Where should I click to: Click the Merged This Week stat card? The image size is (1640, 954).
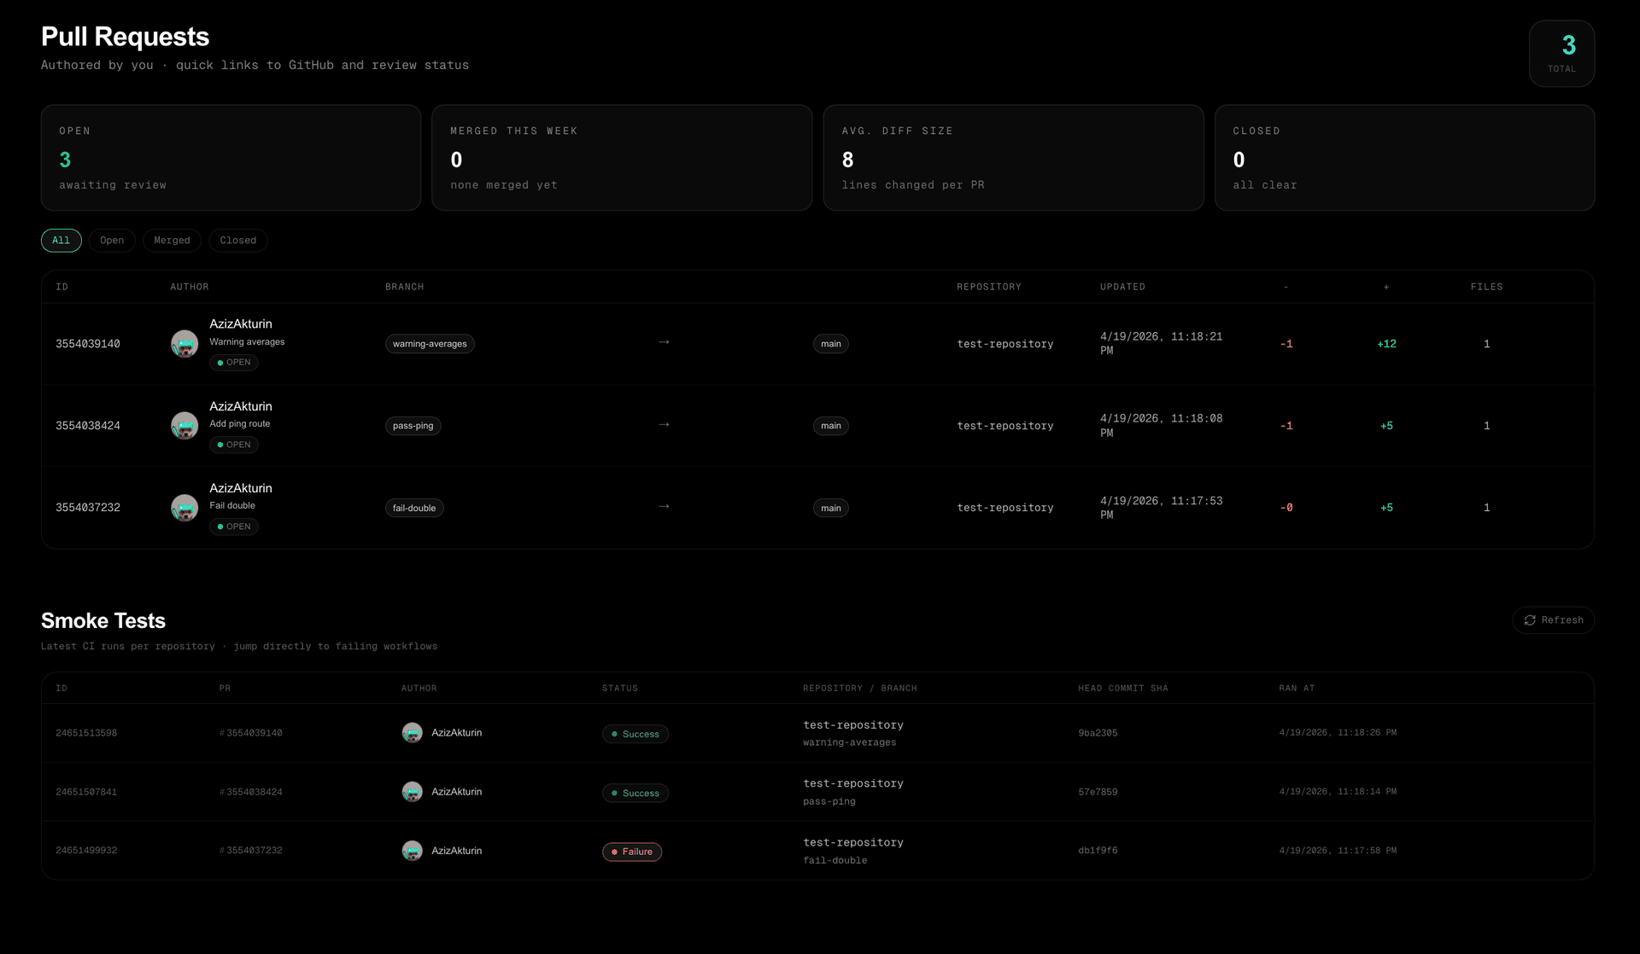[x=622, y=158]
